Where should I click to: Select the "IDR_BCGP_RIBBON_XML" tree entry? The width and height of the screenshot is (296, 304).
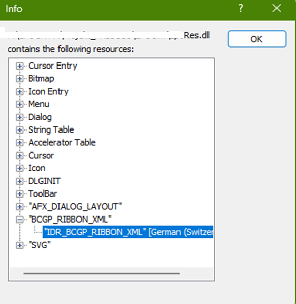click(128, 232)
